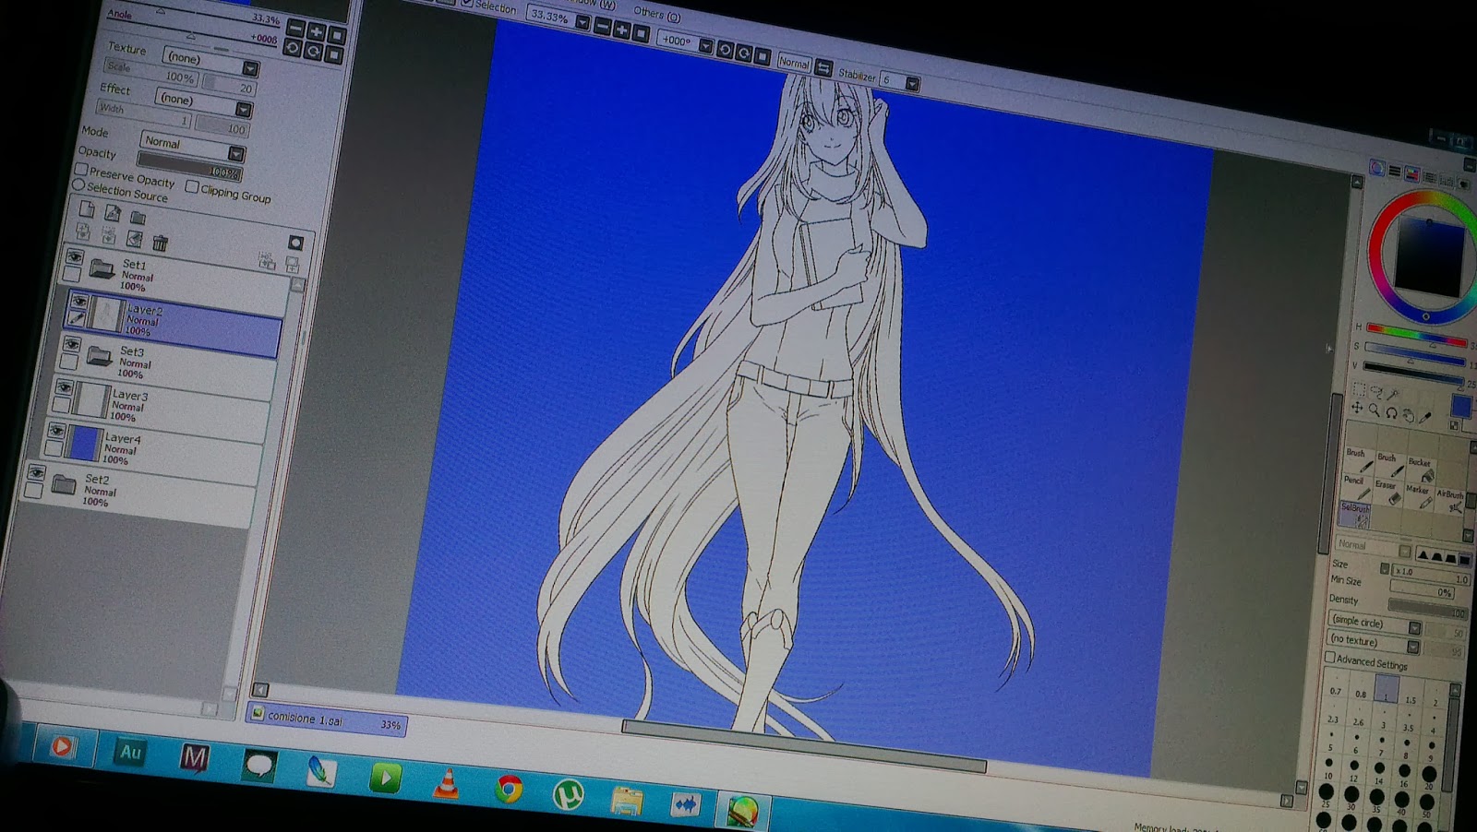
Task: Select the Hand pan tool
Action: (x=1409, y=416)
